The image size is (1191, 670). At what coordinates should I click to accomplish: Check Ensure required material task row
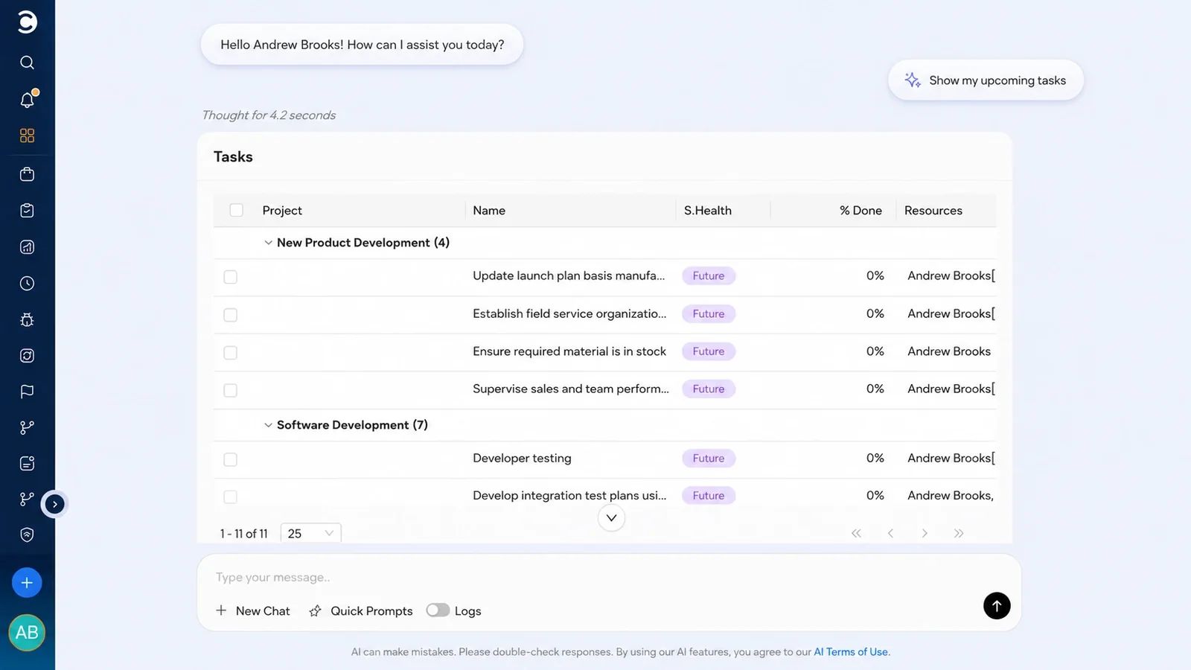pos(231,353)
